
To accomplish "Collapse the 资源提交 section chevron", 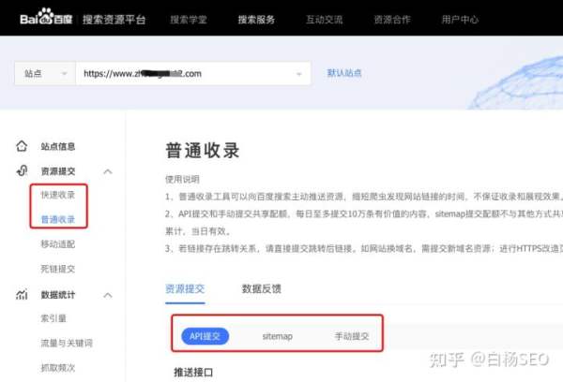I will point(108,171).
